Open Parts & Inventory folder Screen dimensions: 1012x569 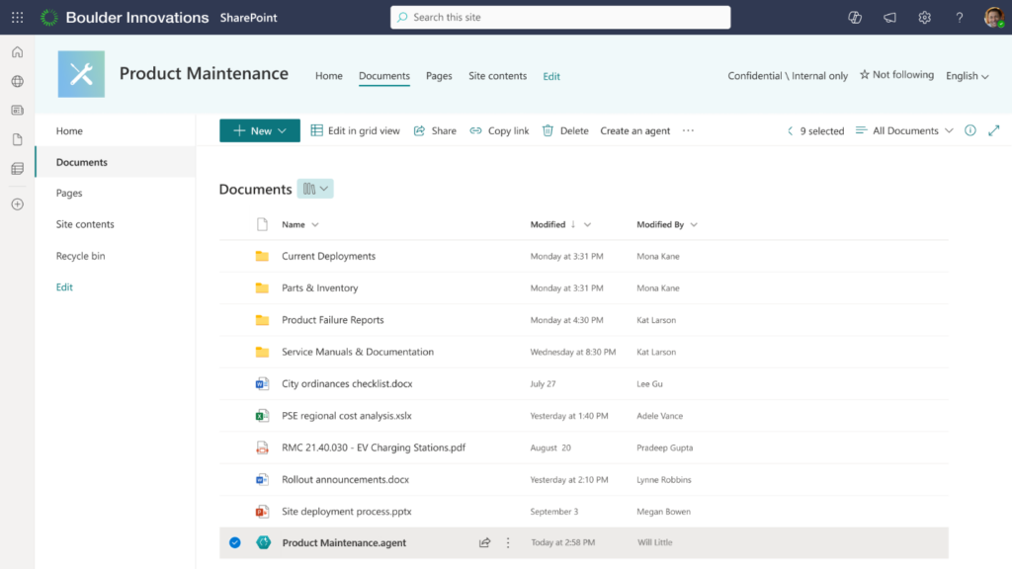coord(319,288)
